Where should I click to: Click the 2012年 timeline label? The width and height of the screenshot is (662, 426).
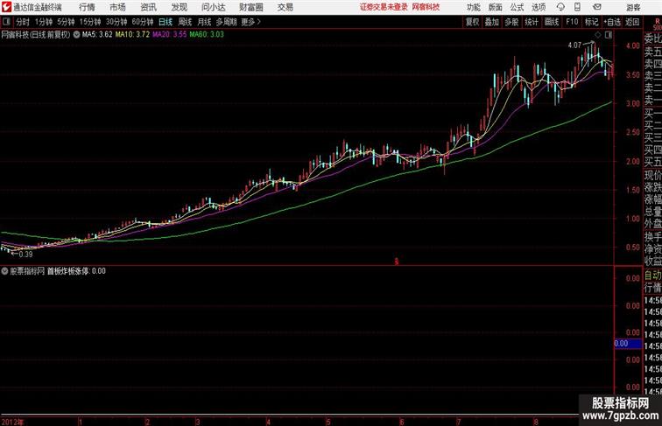click(12, 422)
